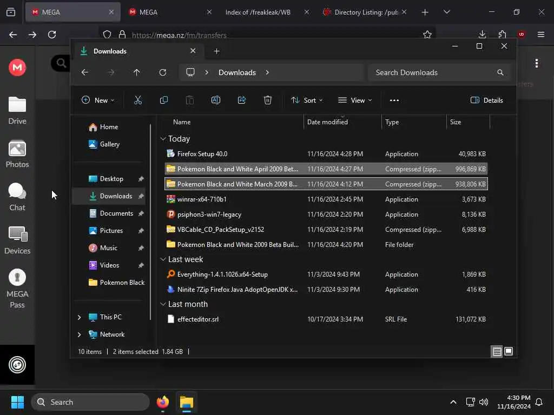This screenshot has height=415, width=554.
Task: Add a new File Explorer tab
Action: pyautogui.click(x=216, y=51)
